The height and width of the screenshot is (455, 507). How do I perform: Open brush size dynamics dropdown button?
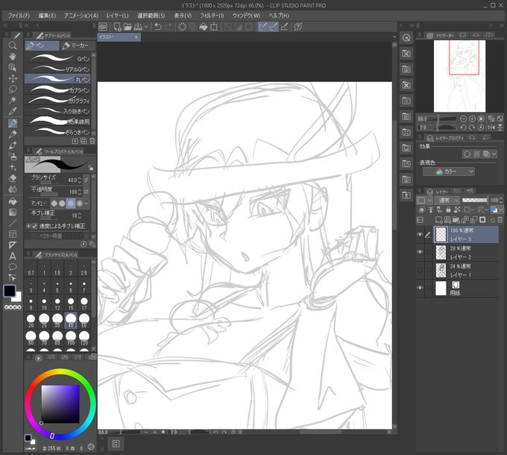coord(86,180)
